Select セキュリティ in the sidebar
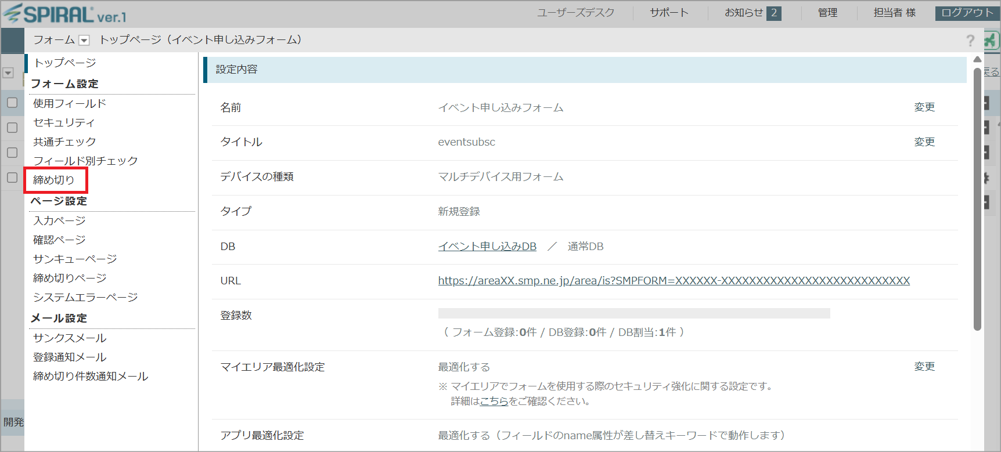This screenshot has width=1001, height=452. (x=64, y=122)
